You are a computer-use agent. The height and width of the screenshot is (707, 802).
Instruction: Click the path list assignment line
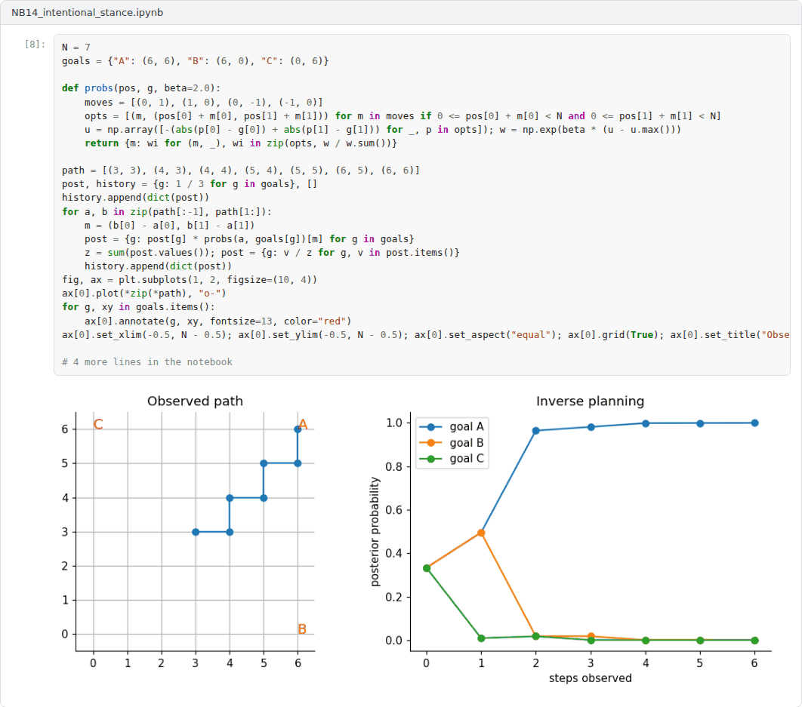coord(241,171)
